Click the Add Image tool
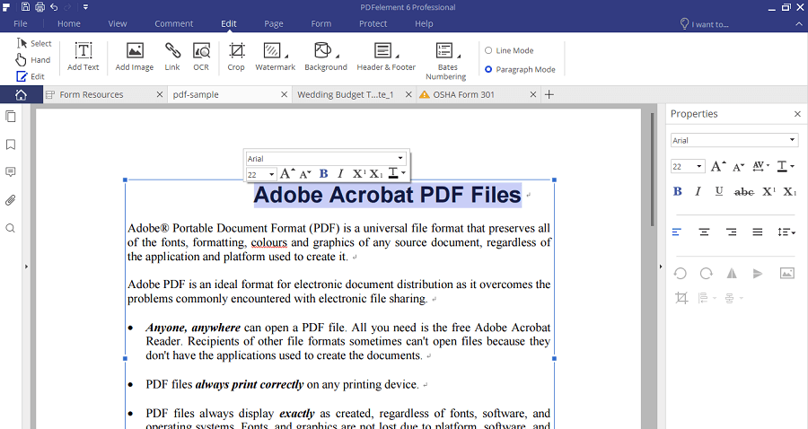 pos(135,57)
